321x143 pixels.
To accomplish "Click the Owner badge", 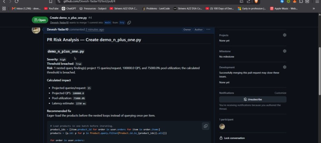I will (187, 30).
